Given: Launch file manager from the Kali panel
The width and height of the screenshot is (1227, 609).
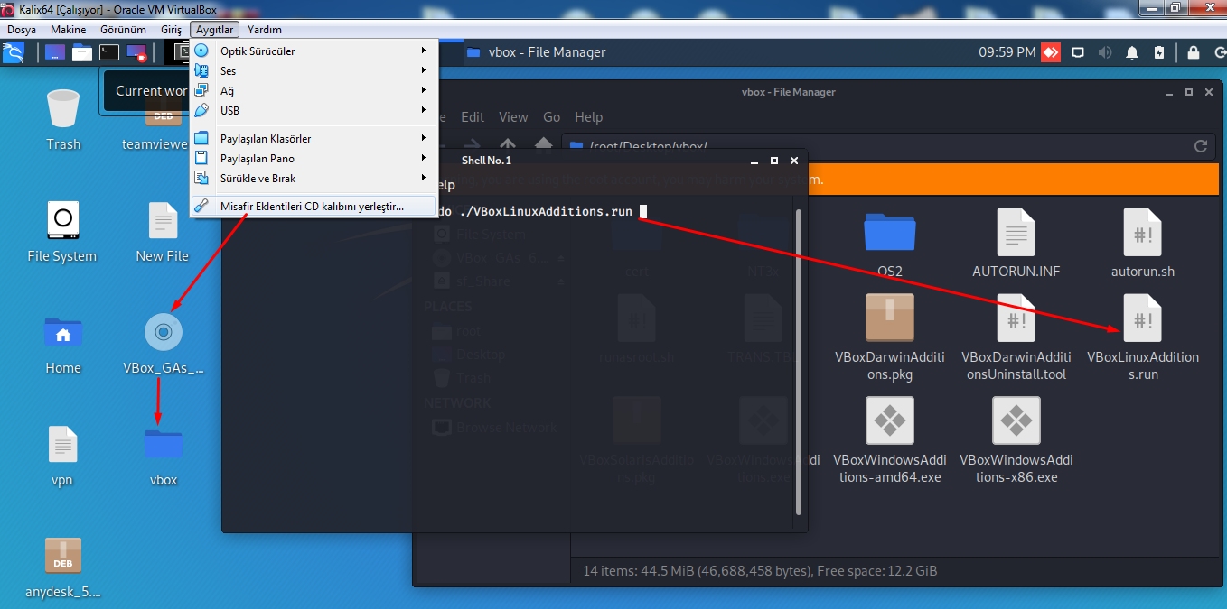Looking at the screenshot, I should coord(82,52).
